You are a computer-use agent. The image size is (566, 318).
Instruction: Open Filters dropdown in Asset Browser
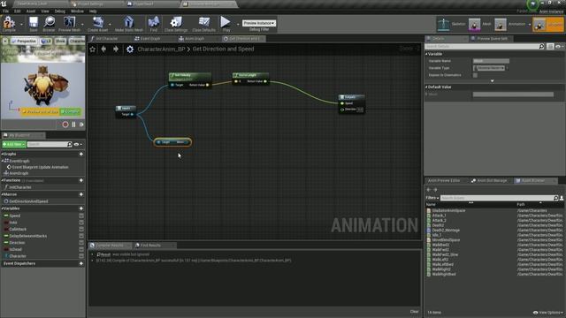pyautogui.click(x=432, y=198)
